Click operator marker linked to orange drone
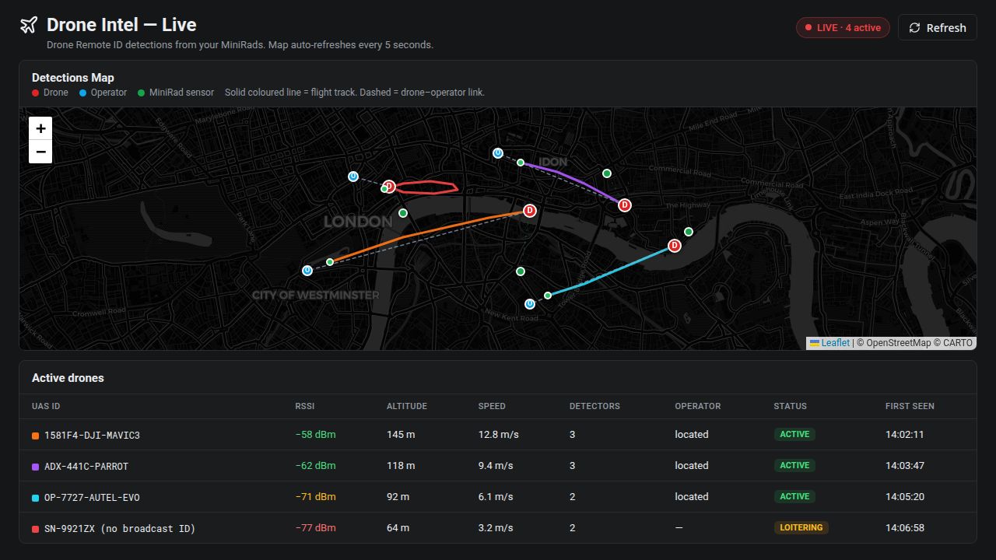Screen dimensions: 996x560 tap(307, 271)
